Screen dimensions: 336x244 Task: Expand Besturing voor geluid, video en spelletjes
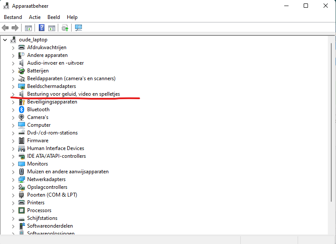(13, 94)
